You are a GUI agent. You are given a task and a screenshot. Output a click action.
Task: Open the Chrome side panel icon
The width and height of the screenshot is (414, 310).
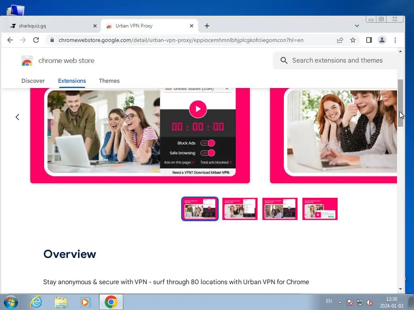369,40
